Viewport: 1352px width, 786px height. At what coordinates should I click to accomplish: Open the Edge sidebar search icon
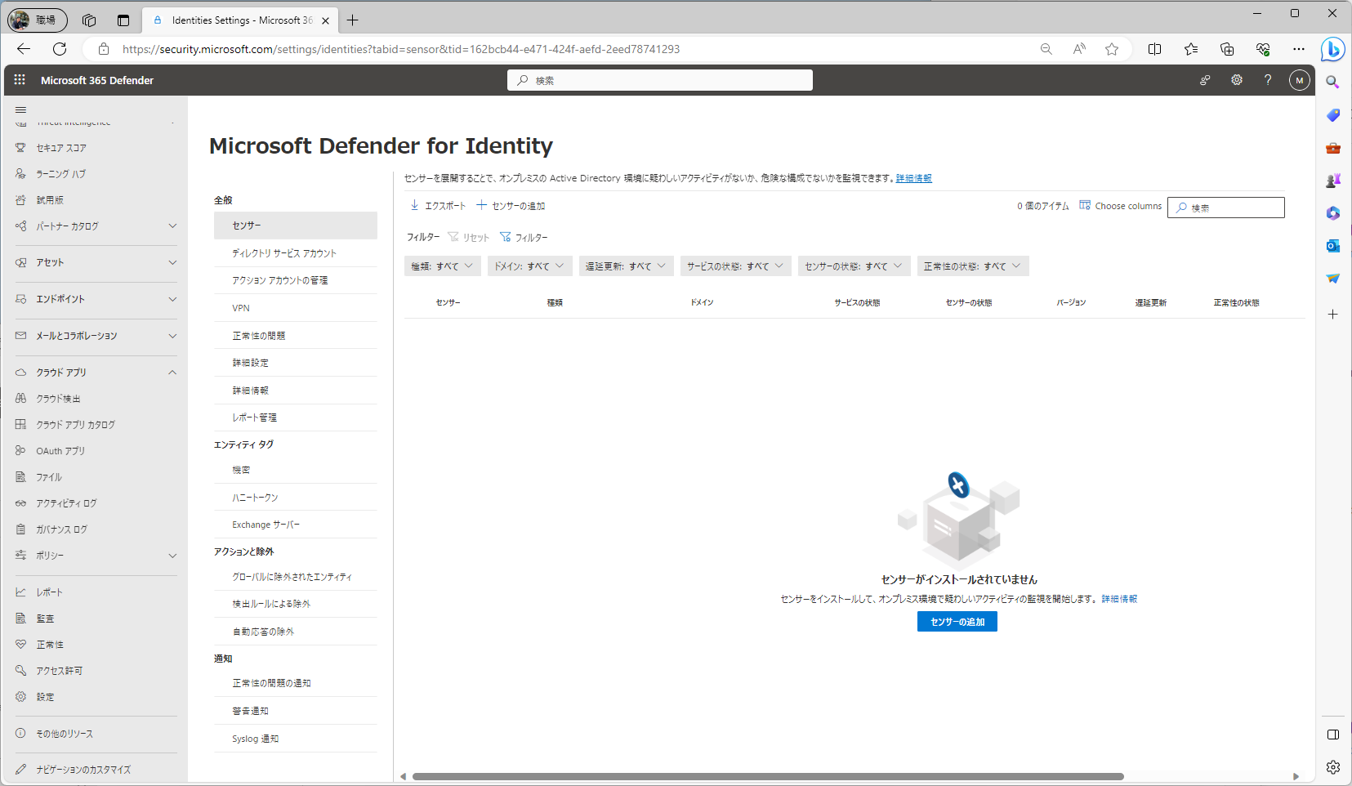[1332, 82]
